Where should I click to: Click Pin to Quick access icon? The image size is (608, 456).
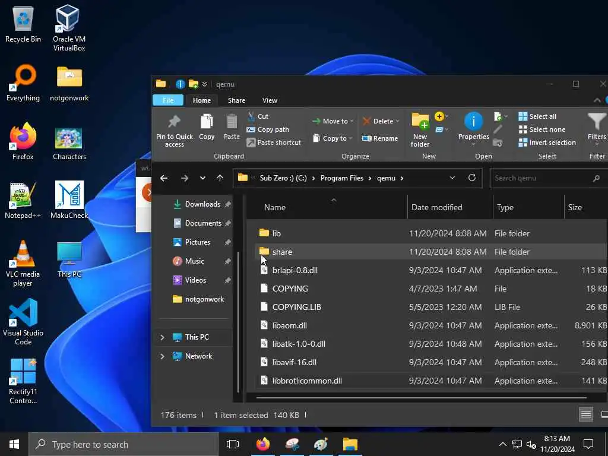coord(174,131)
